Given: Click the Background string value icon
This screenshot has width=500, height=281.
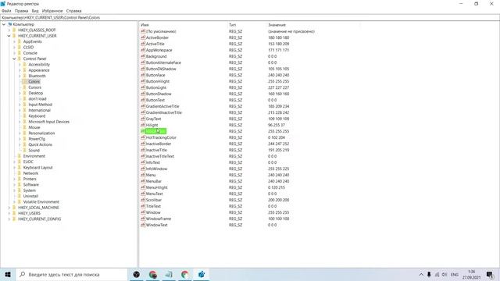Looking at the screenshot, I should pyautogui.click(x=143, y=56).
